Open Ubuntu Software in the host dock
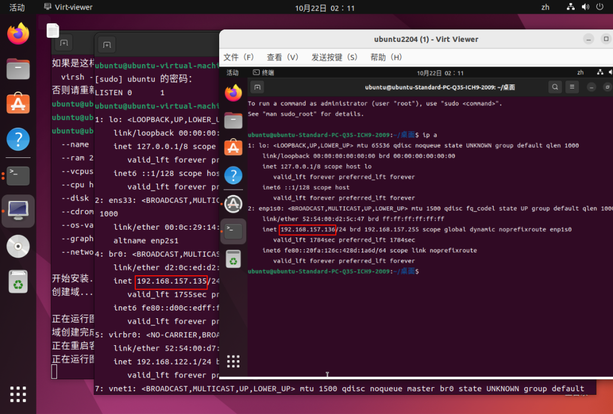This screenshot has height=414, width=613. [x=18, y=104]
